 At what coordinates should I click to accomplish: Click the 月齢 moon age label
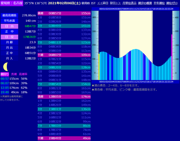(x=9, y=42)
